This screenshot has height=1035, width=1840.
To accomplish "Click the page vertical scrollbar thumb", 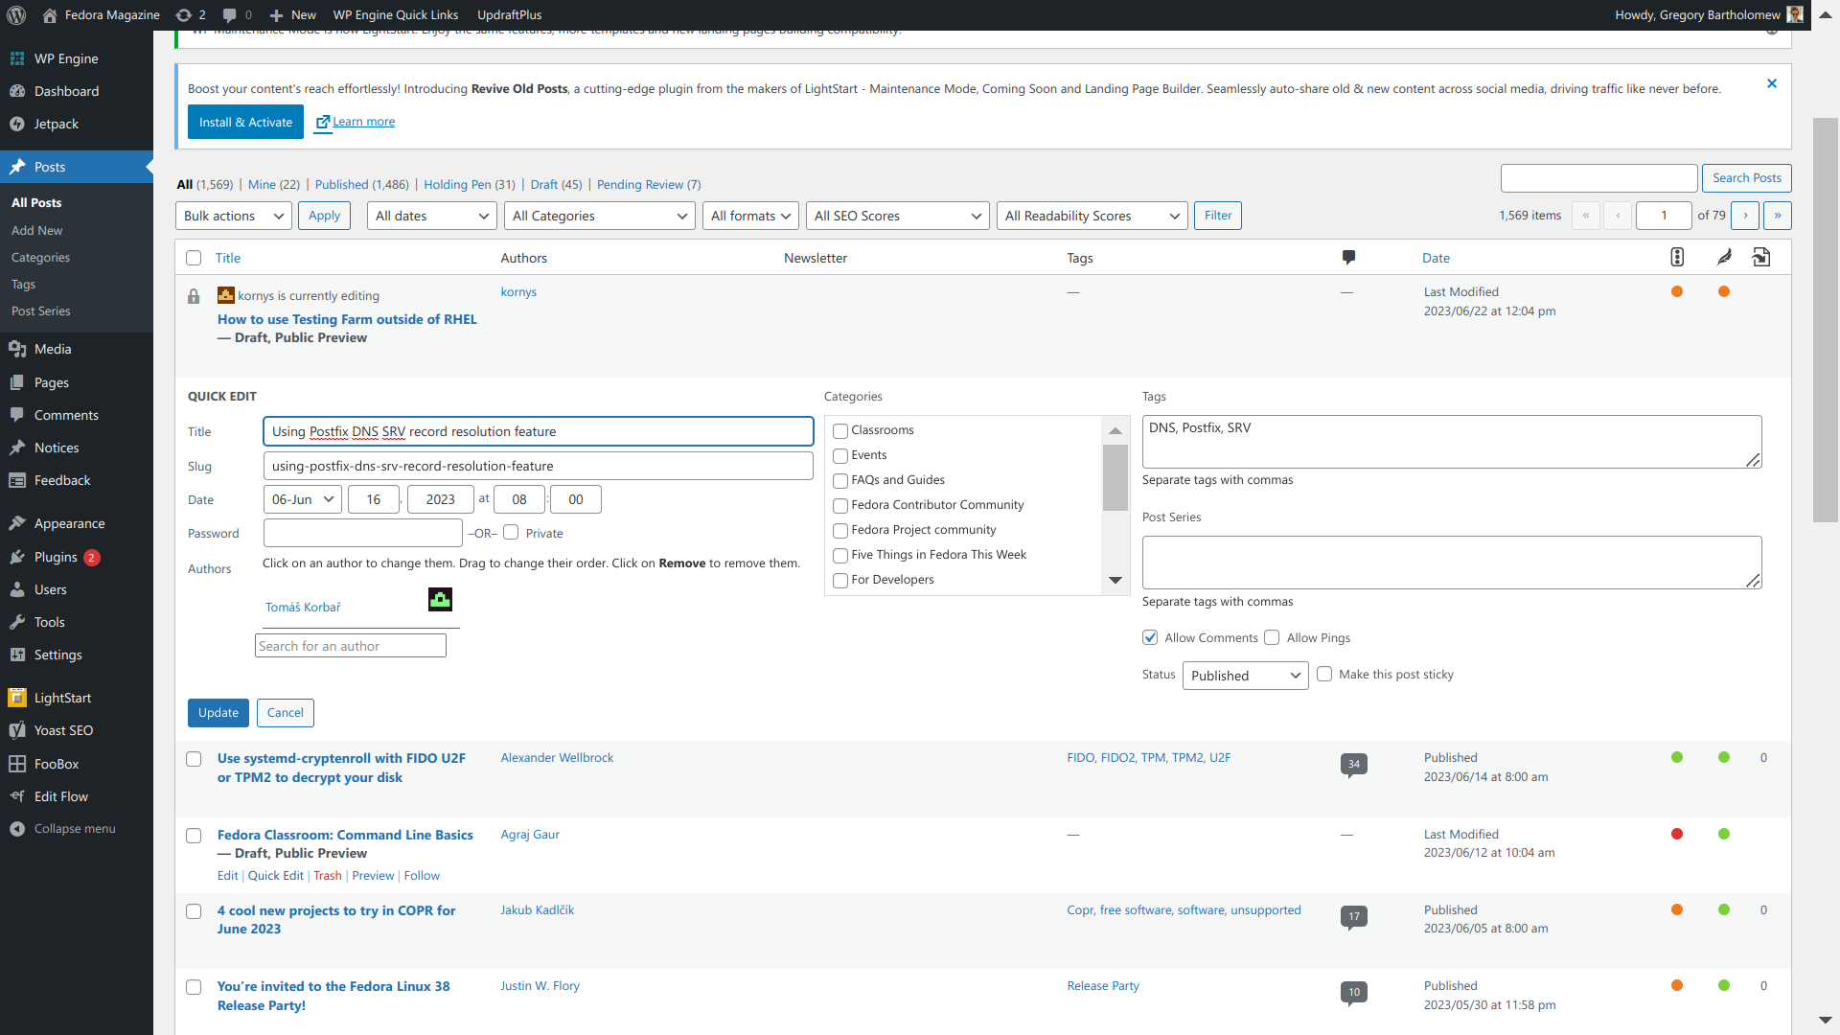I will (x=1825, y=320).
